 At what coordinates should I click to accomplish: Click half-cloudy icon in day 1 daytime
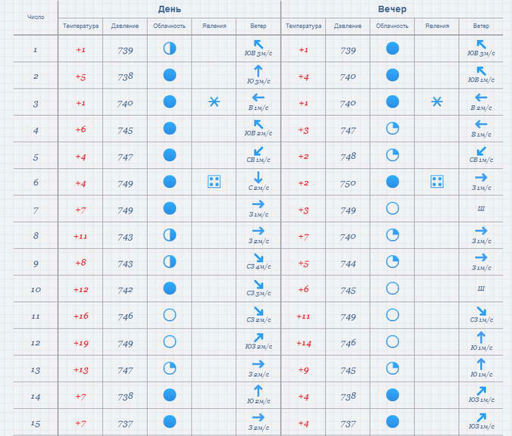(170, 48)
